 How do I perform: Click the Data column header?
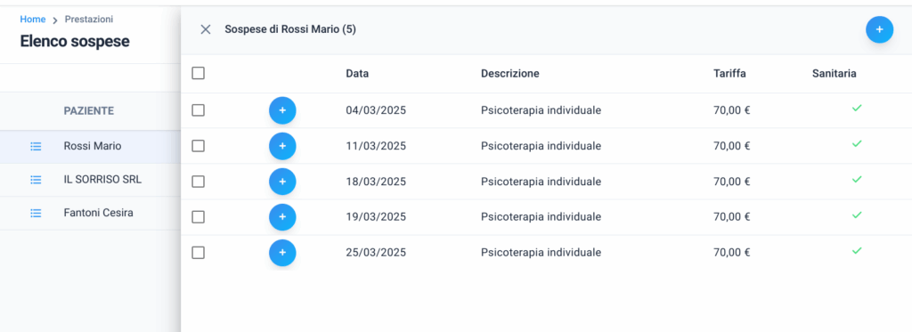tap(357, 74)
